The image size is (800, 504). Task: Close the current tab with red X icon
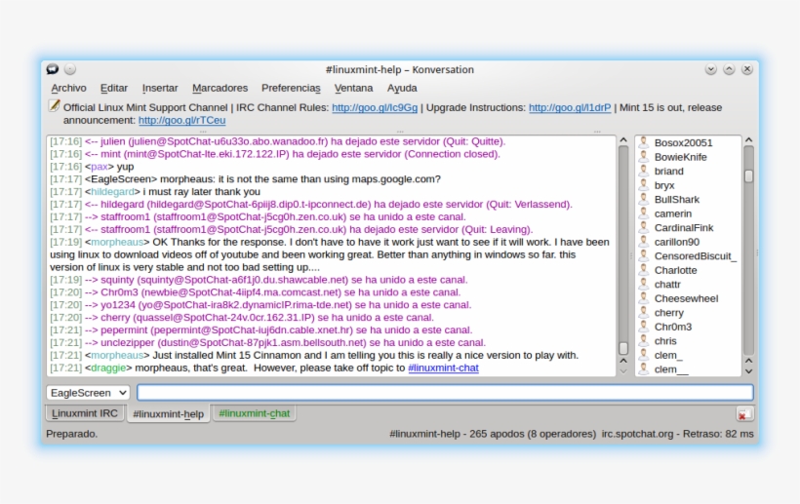pos(743,414)
